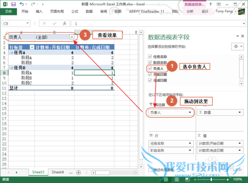This screenshot has height=183, width=248.
Task: Open the 设计 Design ribbon tab
Action: (205, 11)
